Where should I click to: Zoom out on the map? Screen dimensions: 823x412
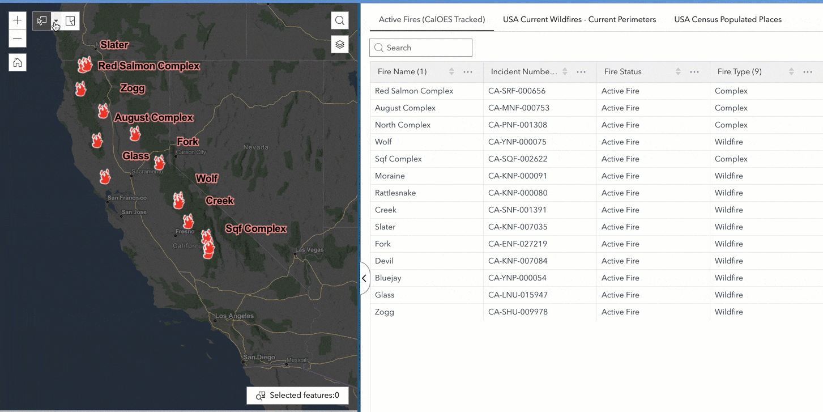pyautogui.click(x=18, y=39)
